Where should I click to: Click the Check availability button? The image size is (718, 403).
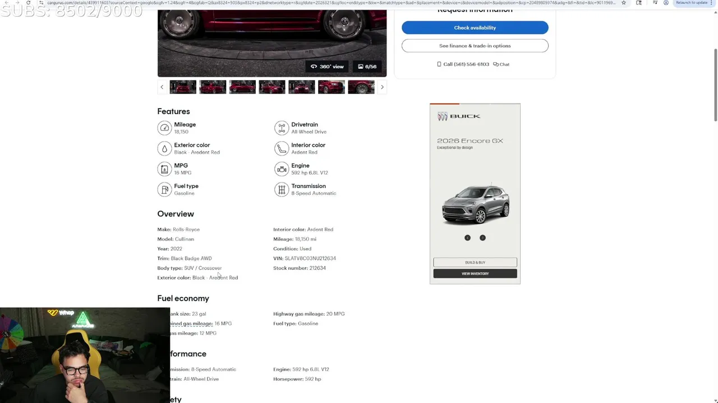(475, 27)
